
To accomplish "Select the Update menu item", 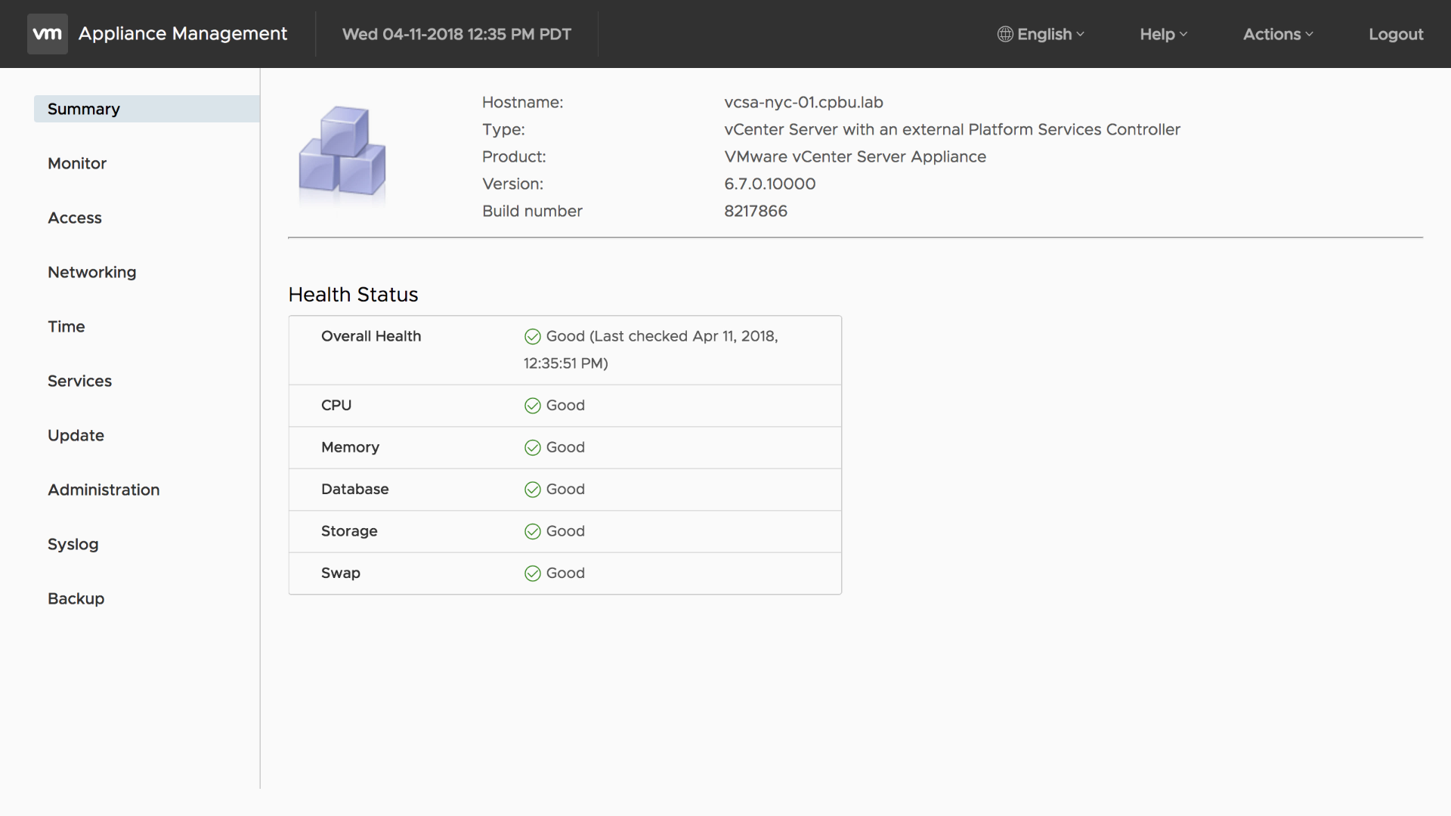I will [x=75, y=434].
